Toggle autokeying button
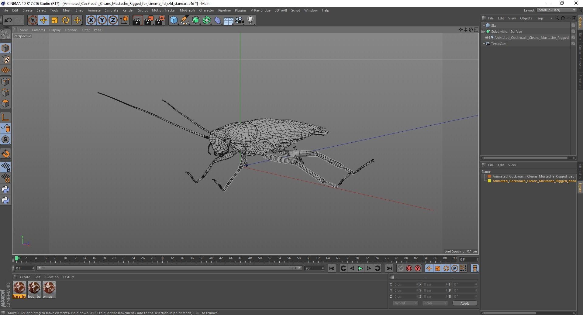This screenshot has width=583, height=315. pyautogui.click(x=409, y=268)
